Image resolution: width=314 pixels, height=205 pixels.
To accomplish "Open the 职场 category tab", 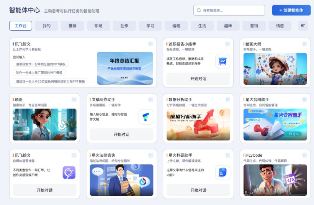I will click(98, 26).
